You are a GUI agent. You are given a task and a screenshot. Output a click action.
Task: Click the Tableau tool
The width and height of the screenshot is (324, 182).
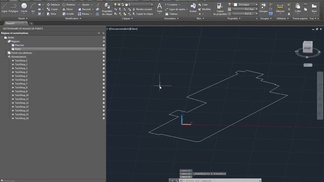point(171,14)
